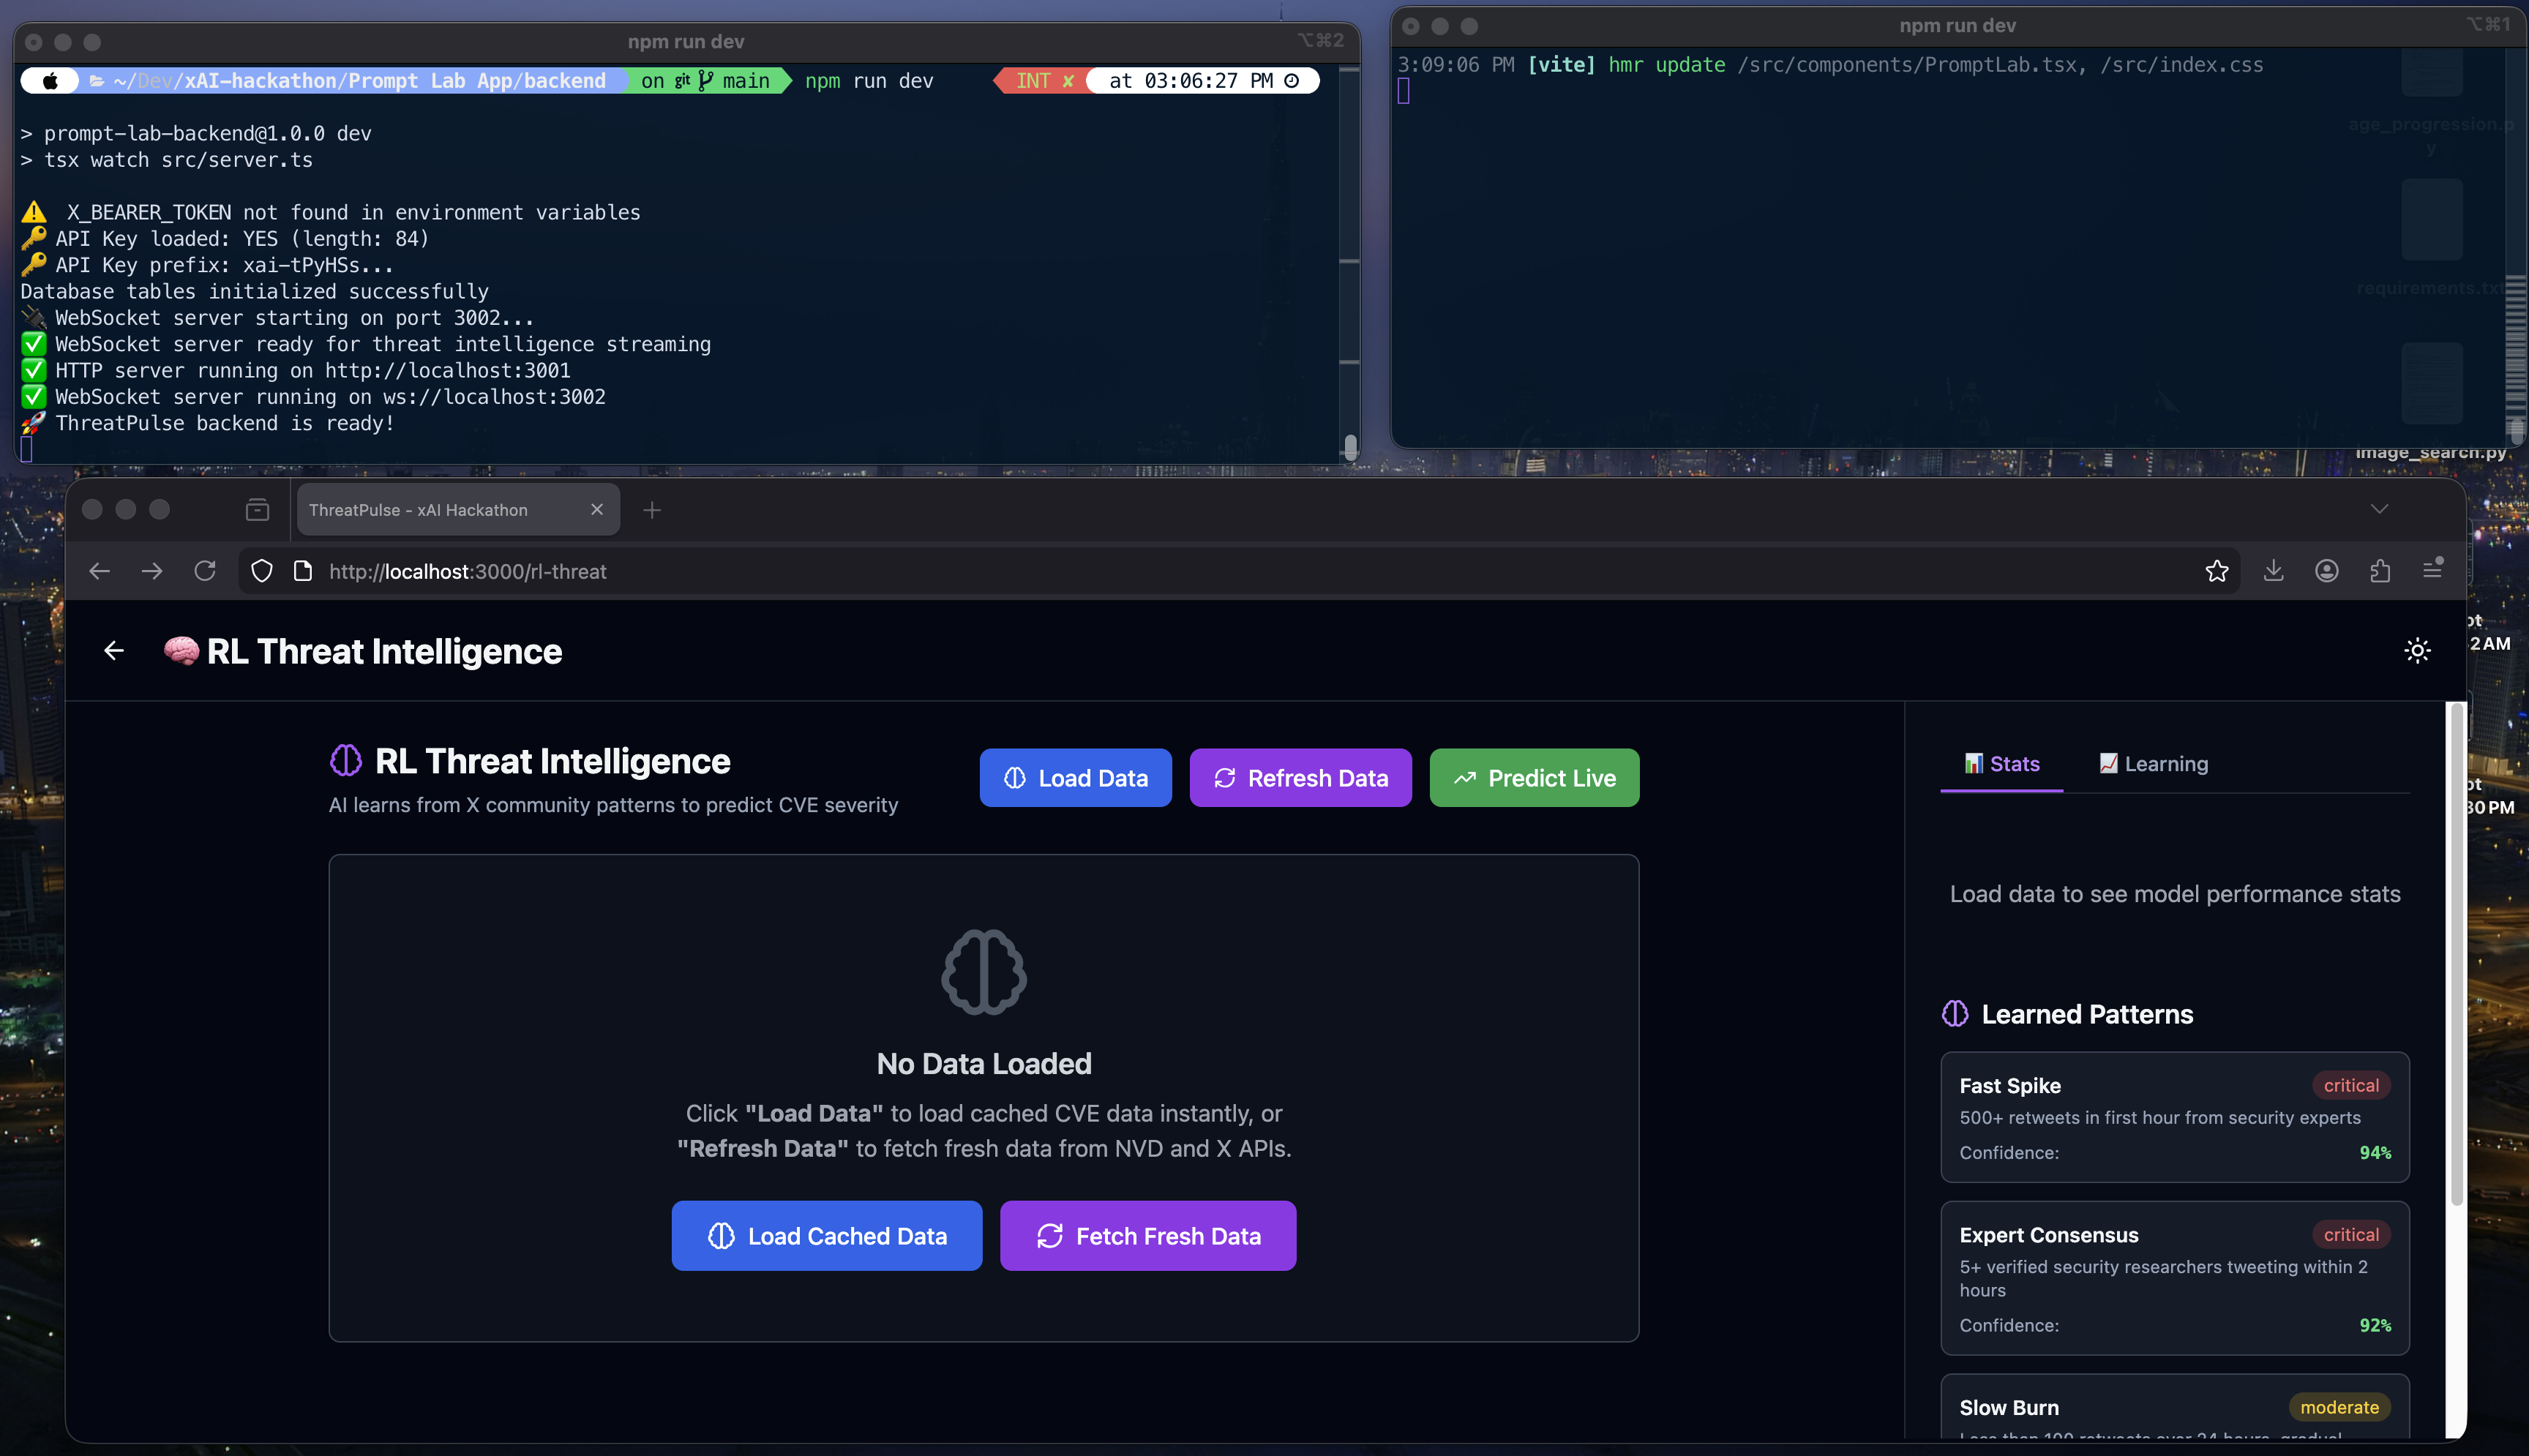The width and height of the screenshot is (2529, 1456).
Task: Click the app back arrow beside RL Threat Intelligence
Action: tap(114, 651)
